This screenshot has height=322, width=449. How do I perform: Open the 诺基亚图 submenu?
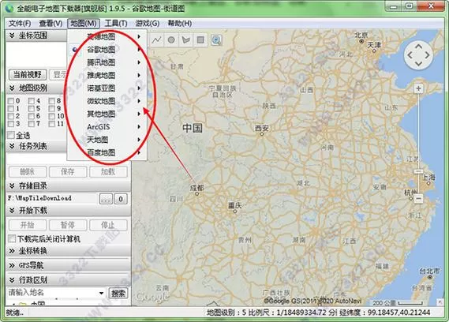pos(107,88)
